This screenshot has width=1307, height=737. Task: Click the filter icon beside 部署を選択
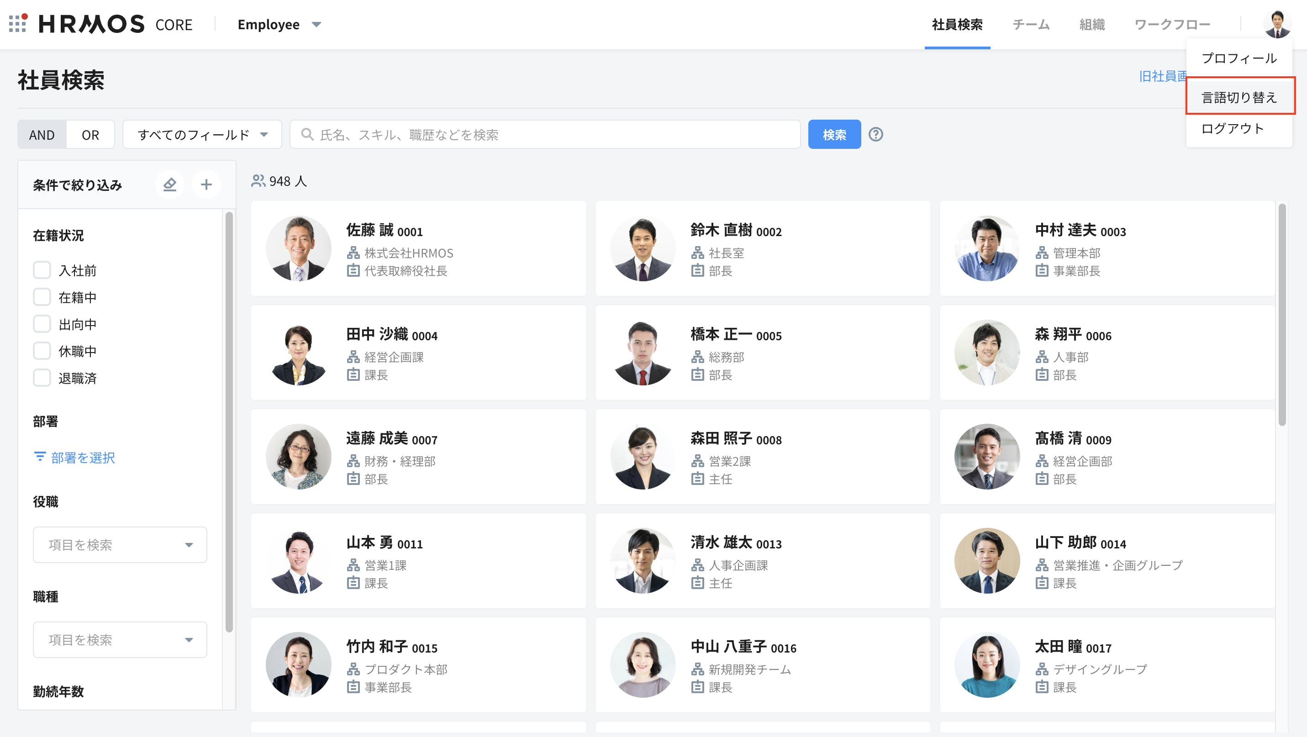(x=40, y=457)
